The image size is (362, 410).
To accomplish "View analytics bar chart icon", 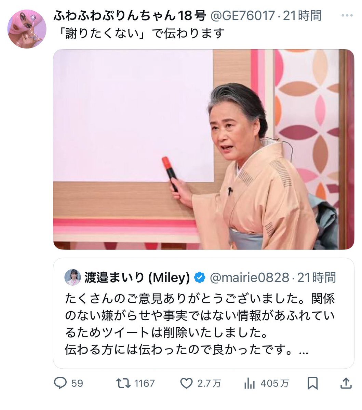I will [250, 383].
